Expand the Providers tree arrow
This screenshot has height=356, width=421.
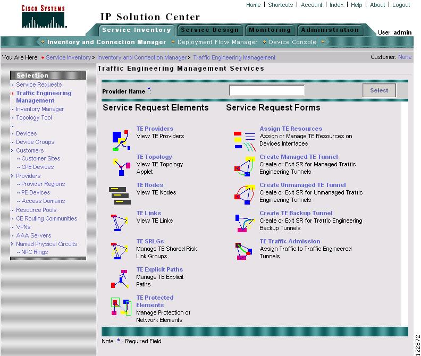12,176
